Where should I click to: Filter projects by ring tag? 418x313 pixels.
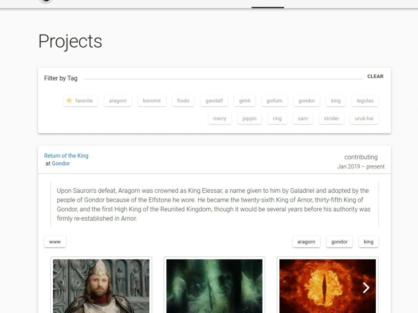[x=277, y=119]
